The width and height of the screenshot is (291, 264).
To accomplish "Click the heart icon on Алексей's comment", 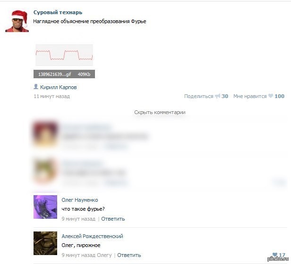I will [x=275, y=255].
